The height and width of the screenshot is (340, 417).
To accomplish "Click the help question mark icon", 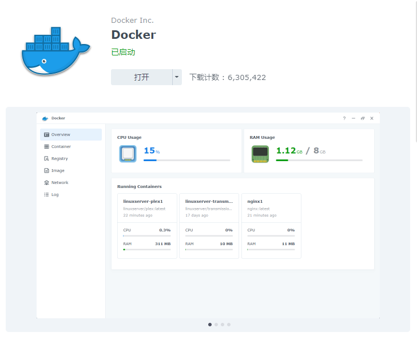I will 344,118.
